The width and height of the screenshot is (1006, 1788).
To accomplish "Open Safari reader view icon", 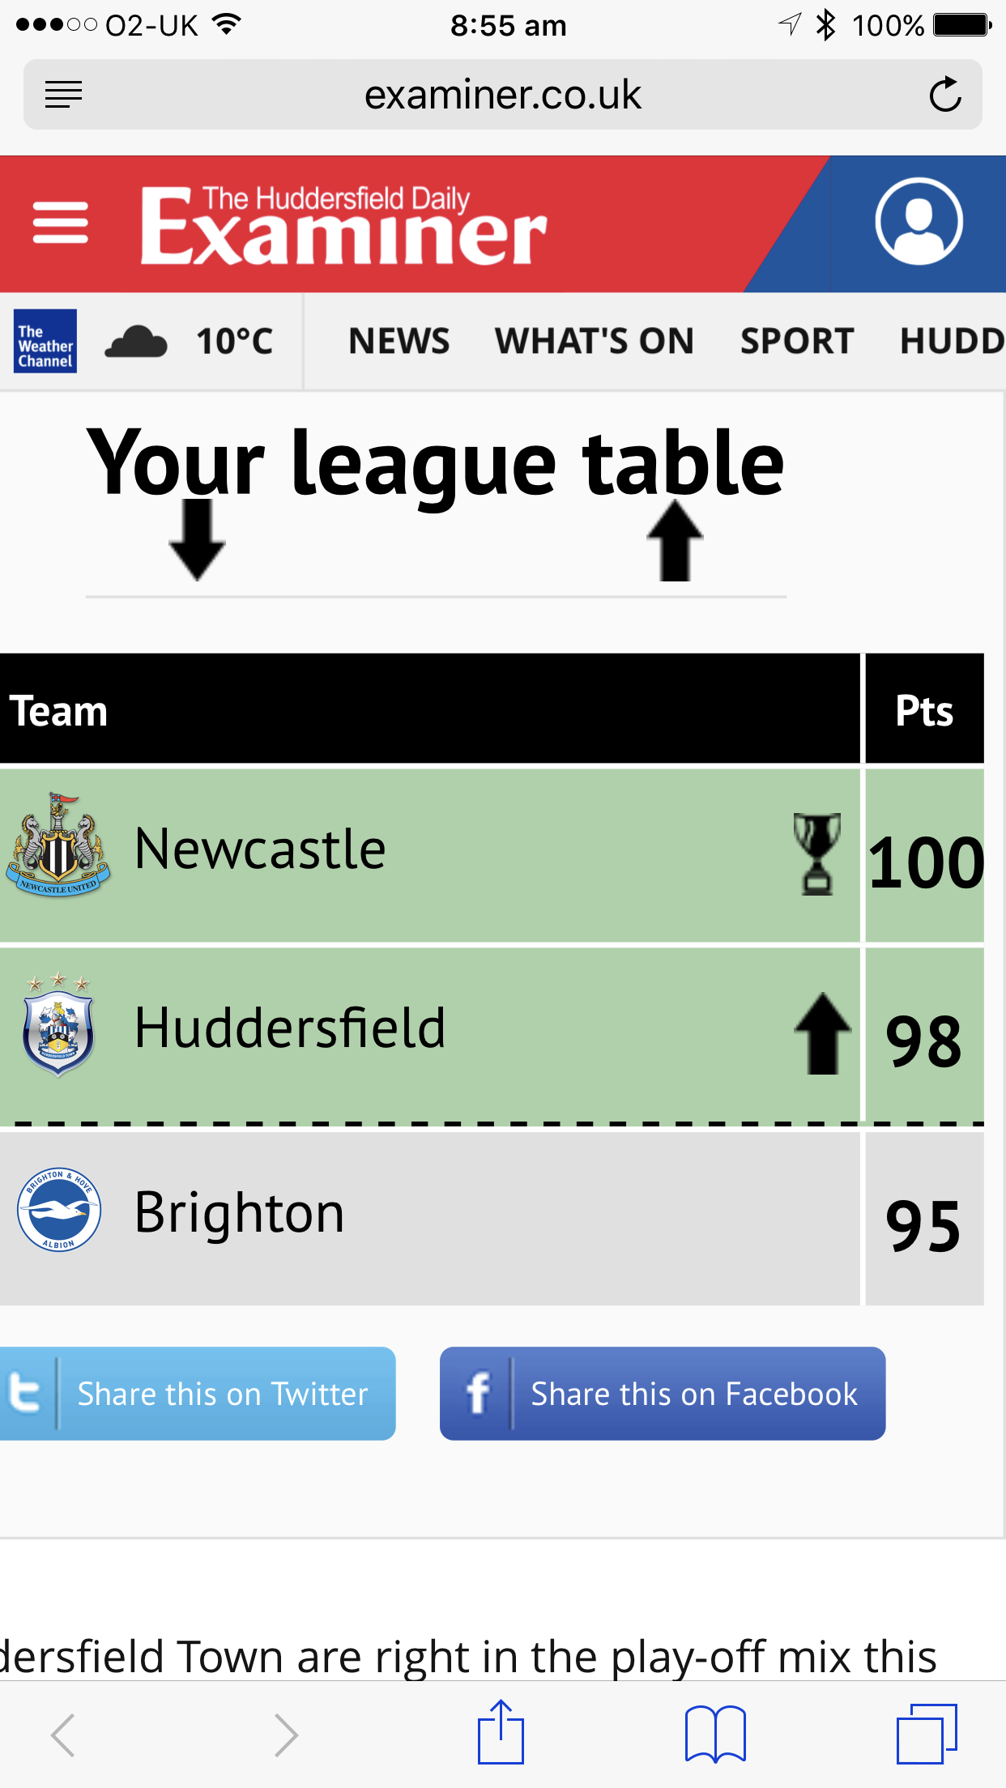I will [63, 95].
